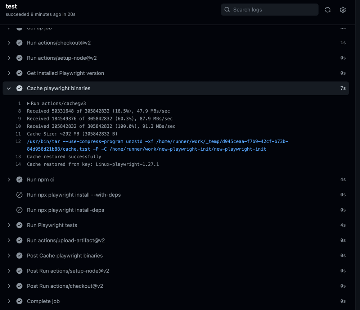Screen dimensions: 360x310
Task: Expand the Run Playwright tests chevron
Action: (x=9, y=225)
